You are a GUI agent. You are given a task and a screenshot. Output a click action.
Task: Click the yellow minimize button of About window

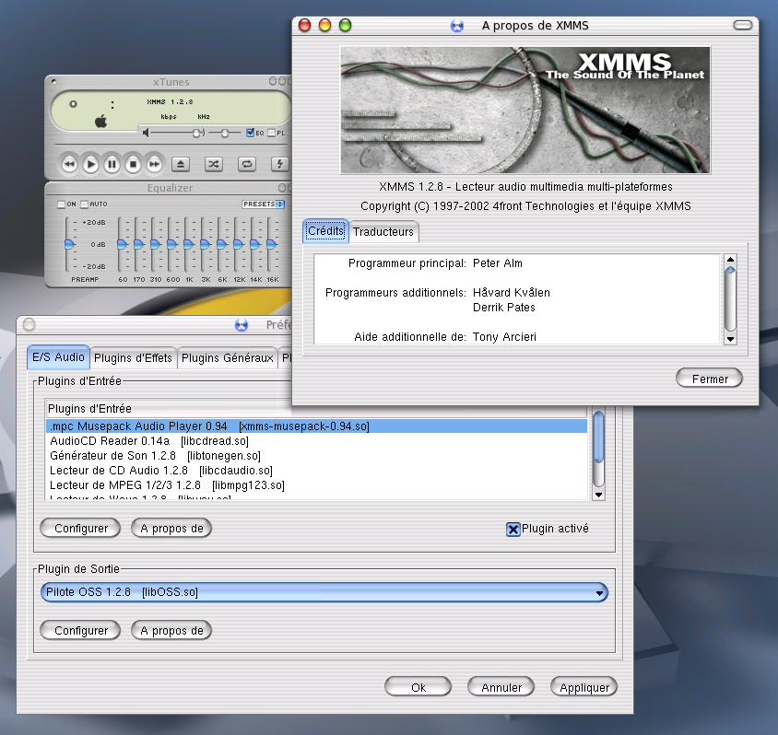click(325, 25)
